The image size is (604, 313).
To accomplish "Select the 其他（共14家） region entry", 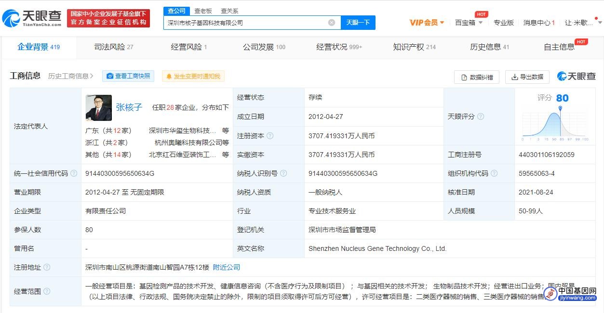I will pyautogui.click(x=108, y=155).
